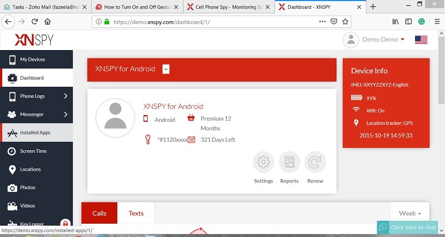
Task: Click the Settings label under the gear
Action: pos(263,181)
